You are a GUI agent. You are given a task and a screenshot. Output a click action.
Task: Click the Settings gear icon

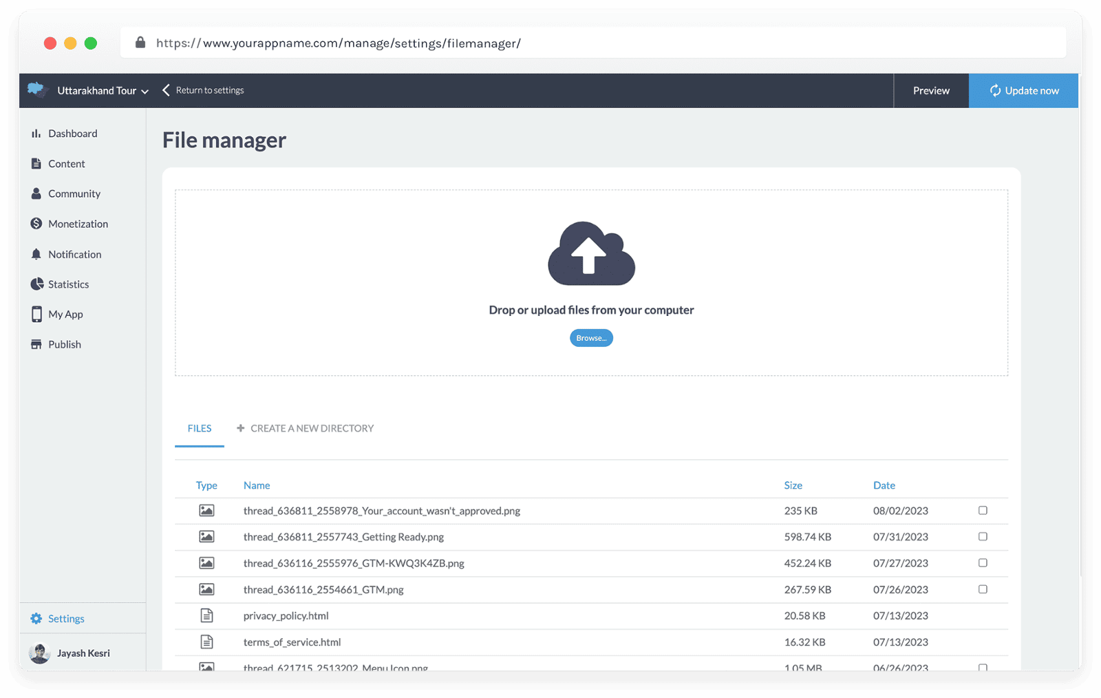(36, 619)
